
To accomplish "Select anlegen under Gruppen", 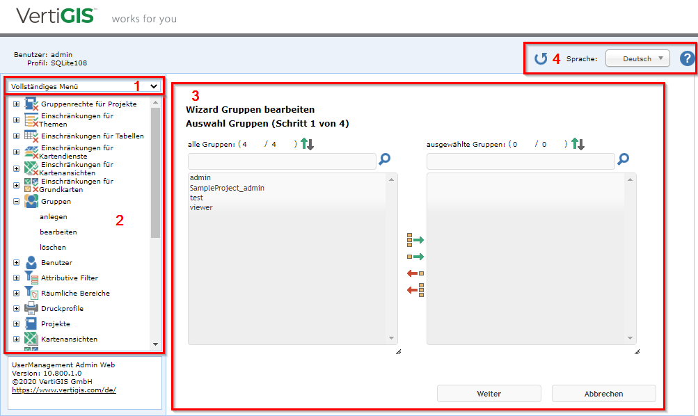I will [x=53, y=216].
